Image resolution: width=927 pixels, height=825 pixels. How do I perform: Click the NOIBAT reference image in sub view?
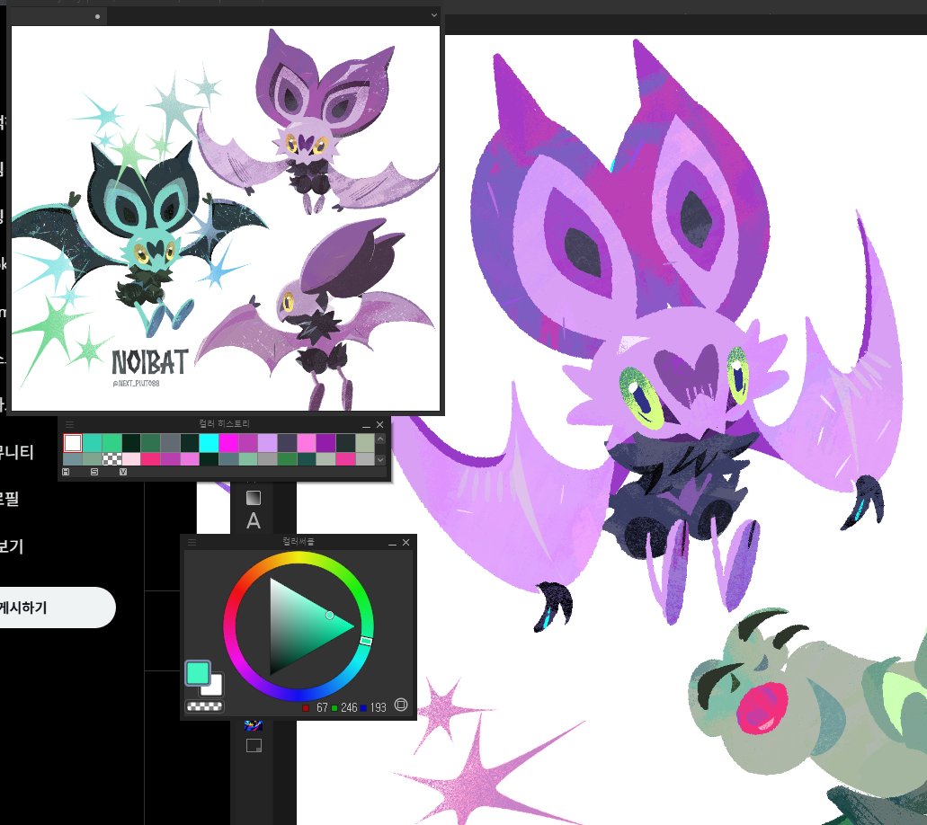pyautogui.click(x=226, y=218)
